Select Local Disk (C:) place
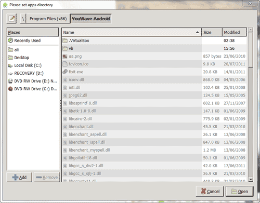Image resolution: width=260 pixels, height=203 pixels. point(33,65)
